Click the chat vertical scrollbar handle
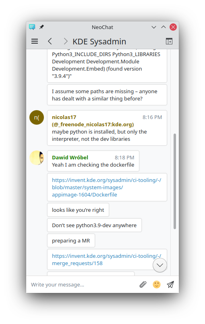Viewport: 205px width, 324px height. pos(175,182)
